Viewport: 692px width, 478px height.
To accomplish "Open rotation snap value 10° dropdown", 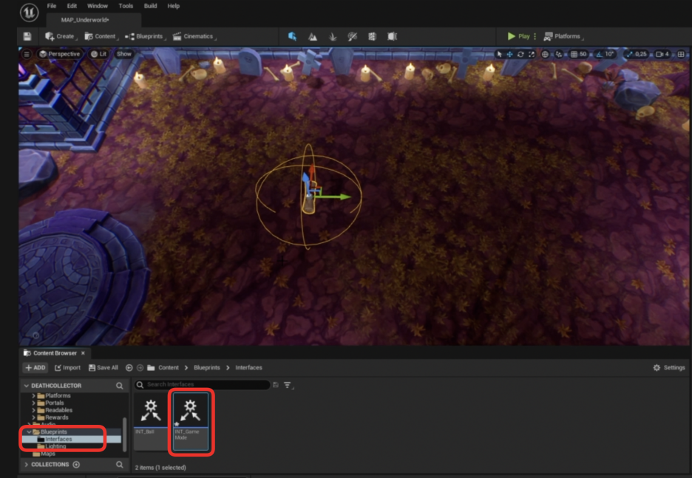I will 609,54.
